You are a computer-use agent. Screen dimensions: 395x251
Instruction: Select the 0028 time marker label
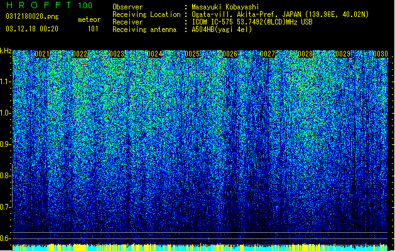pos(305,54)
